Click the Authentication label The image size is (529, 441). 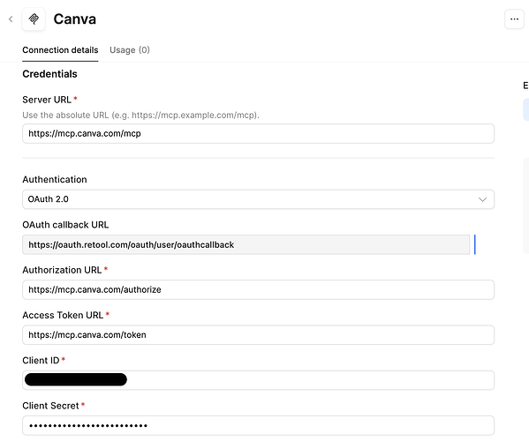pyautogui.click(x=55, y=179)
